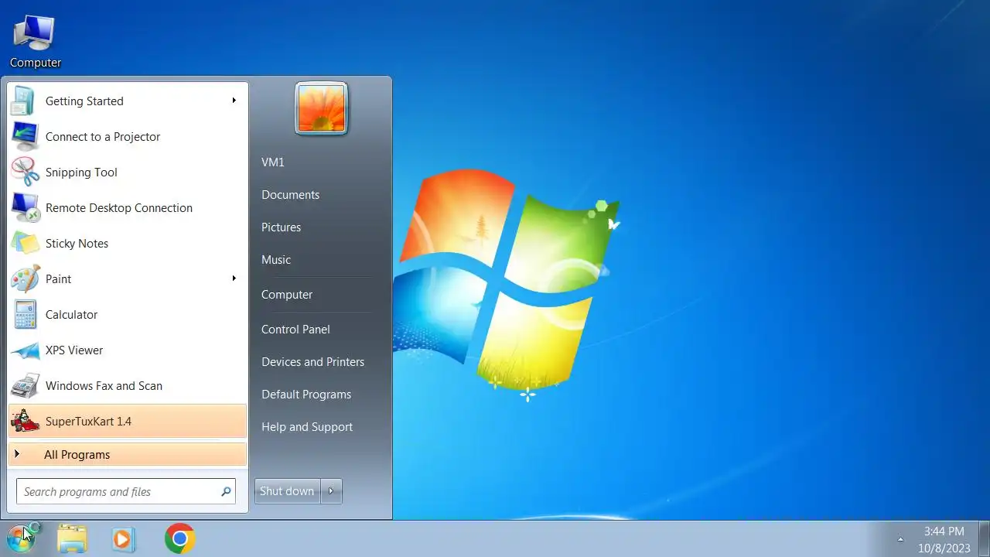Open Windows Fax and Scan icon
Screen dimensions: 990x557
tap(25, 385)
